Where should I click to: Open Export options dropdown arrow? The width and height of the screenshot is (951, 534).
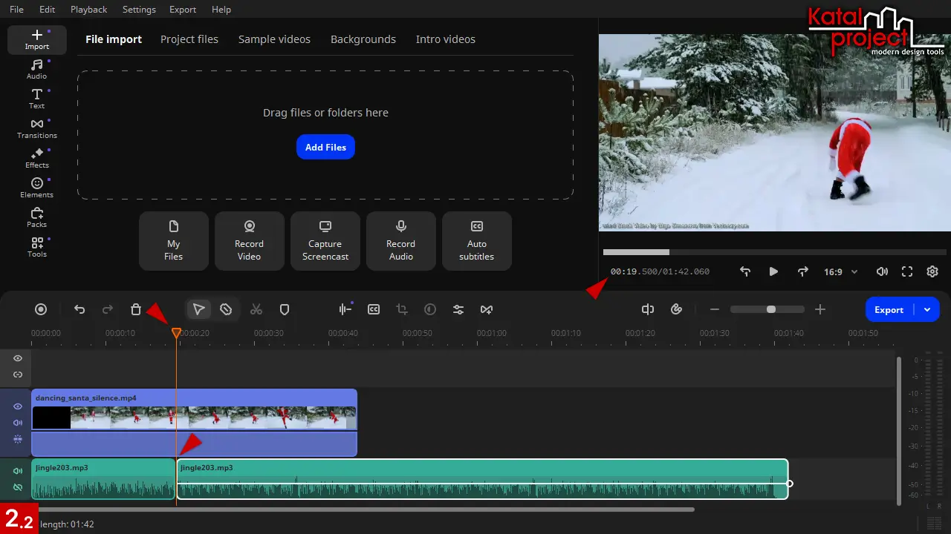click(x=927, y=310)
